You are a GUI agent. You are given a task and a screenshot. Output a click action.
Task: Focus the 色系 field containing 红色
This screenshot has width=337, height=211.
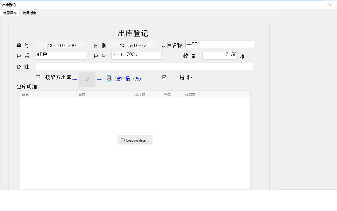(61, 56)
